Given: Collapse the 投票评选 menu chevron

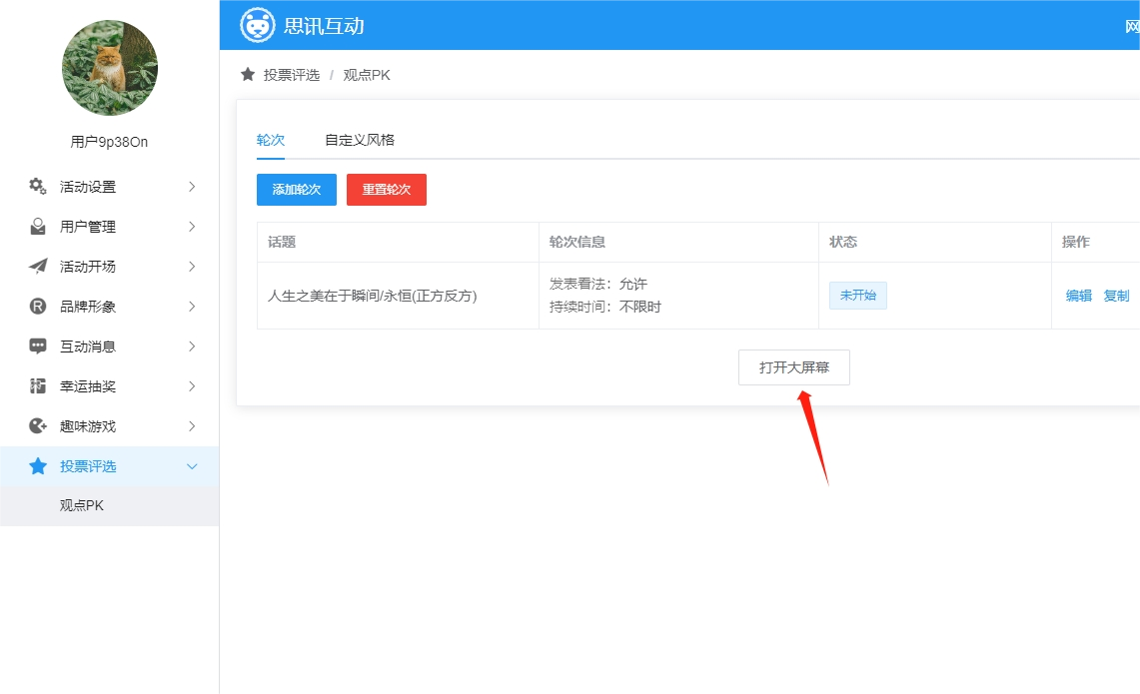Looking at the screenshot, I should click(x=192, y=466).
